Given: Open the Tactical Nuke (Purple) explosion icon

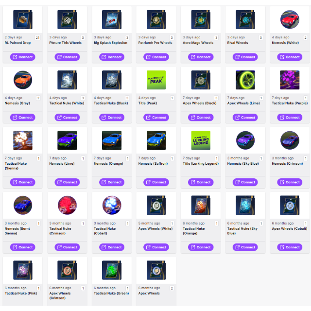Looking at the screenshot, I should click(x=290, y=80).
